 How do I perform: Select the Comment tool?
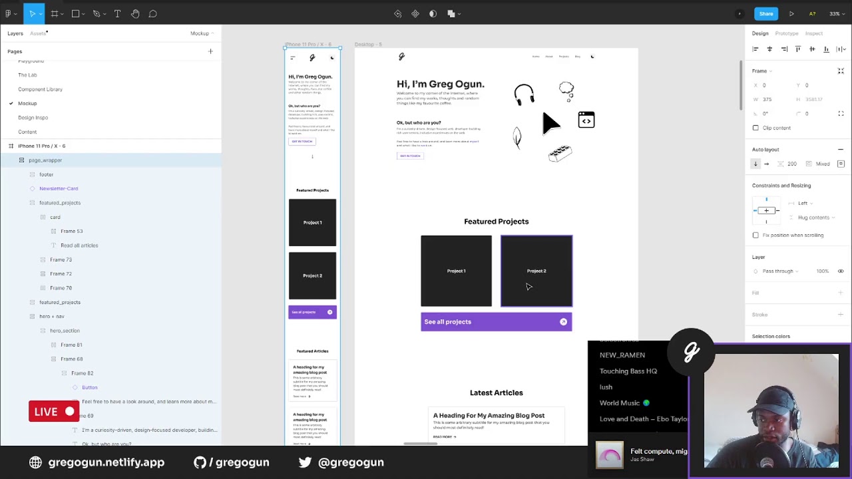pos(152,13)
